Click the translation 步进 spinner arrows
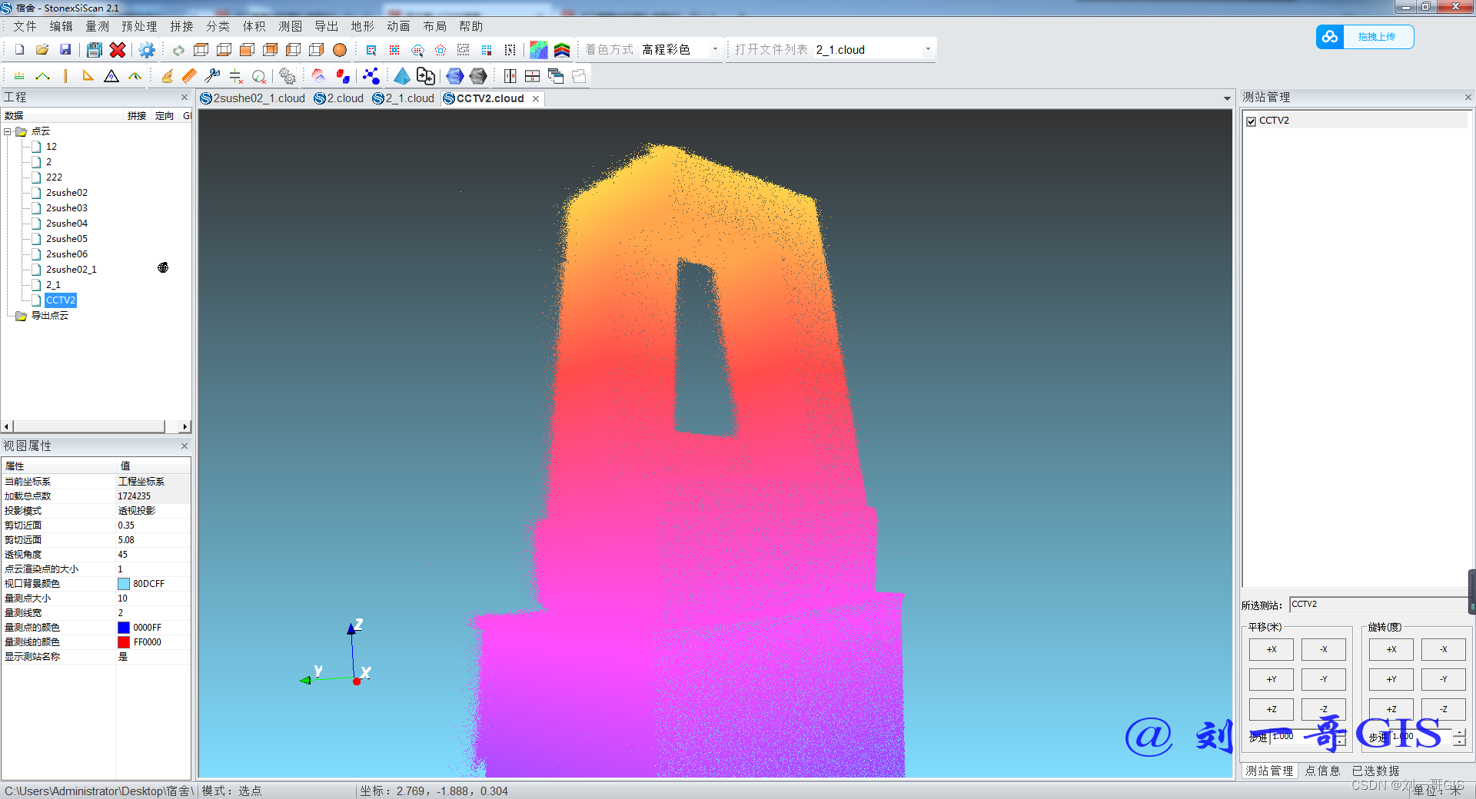Screen dimensions: 1476x799 coord(1340,738)
